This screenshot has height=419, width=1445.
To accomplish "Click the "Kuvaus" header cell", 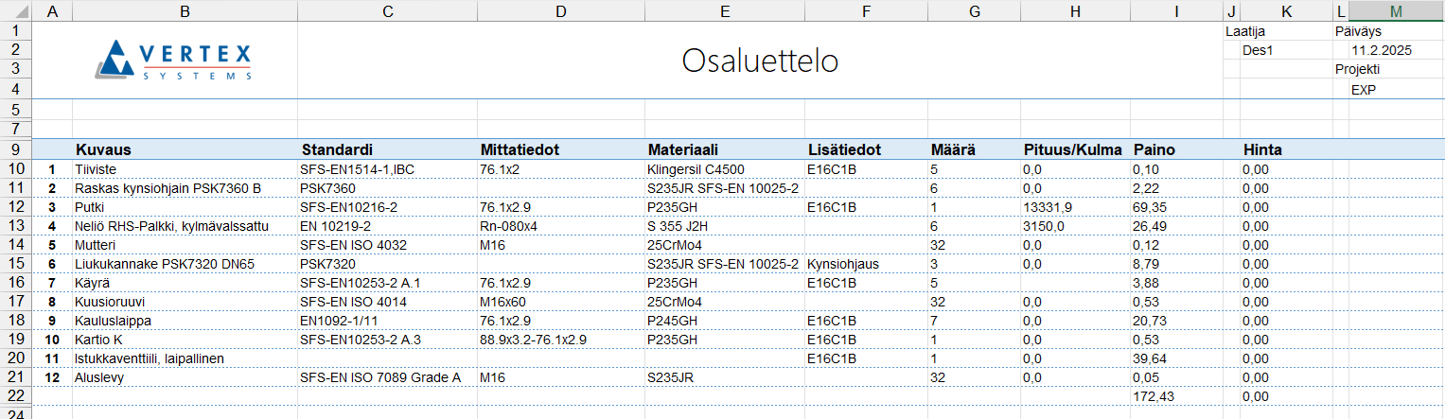I will (103, 149).
